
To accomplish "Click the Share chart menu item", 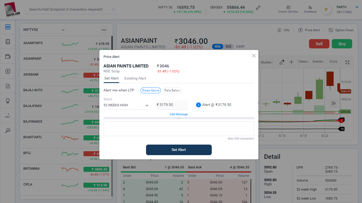I will tap(333, 62).
